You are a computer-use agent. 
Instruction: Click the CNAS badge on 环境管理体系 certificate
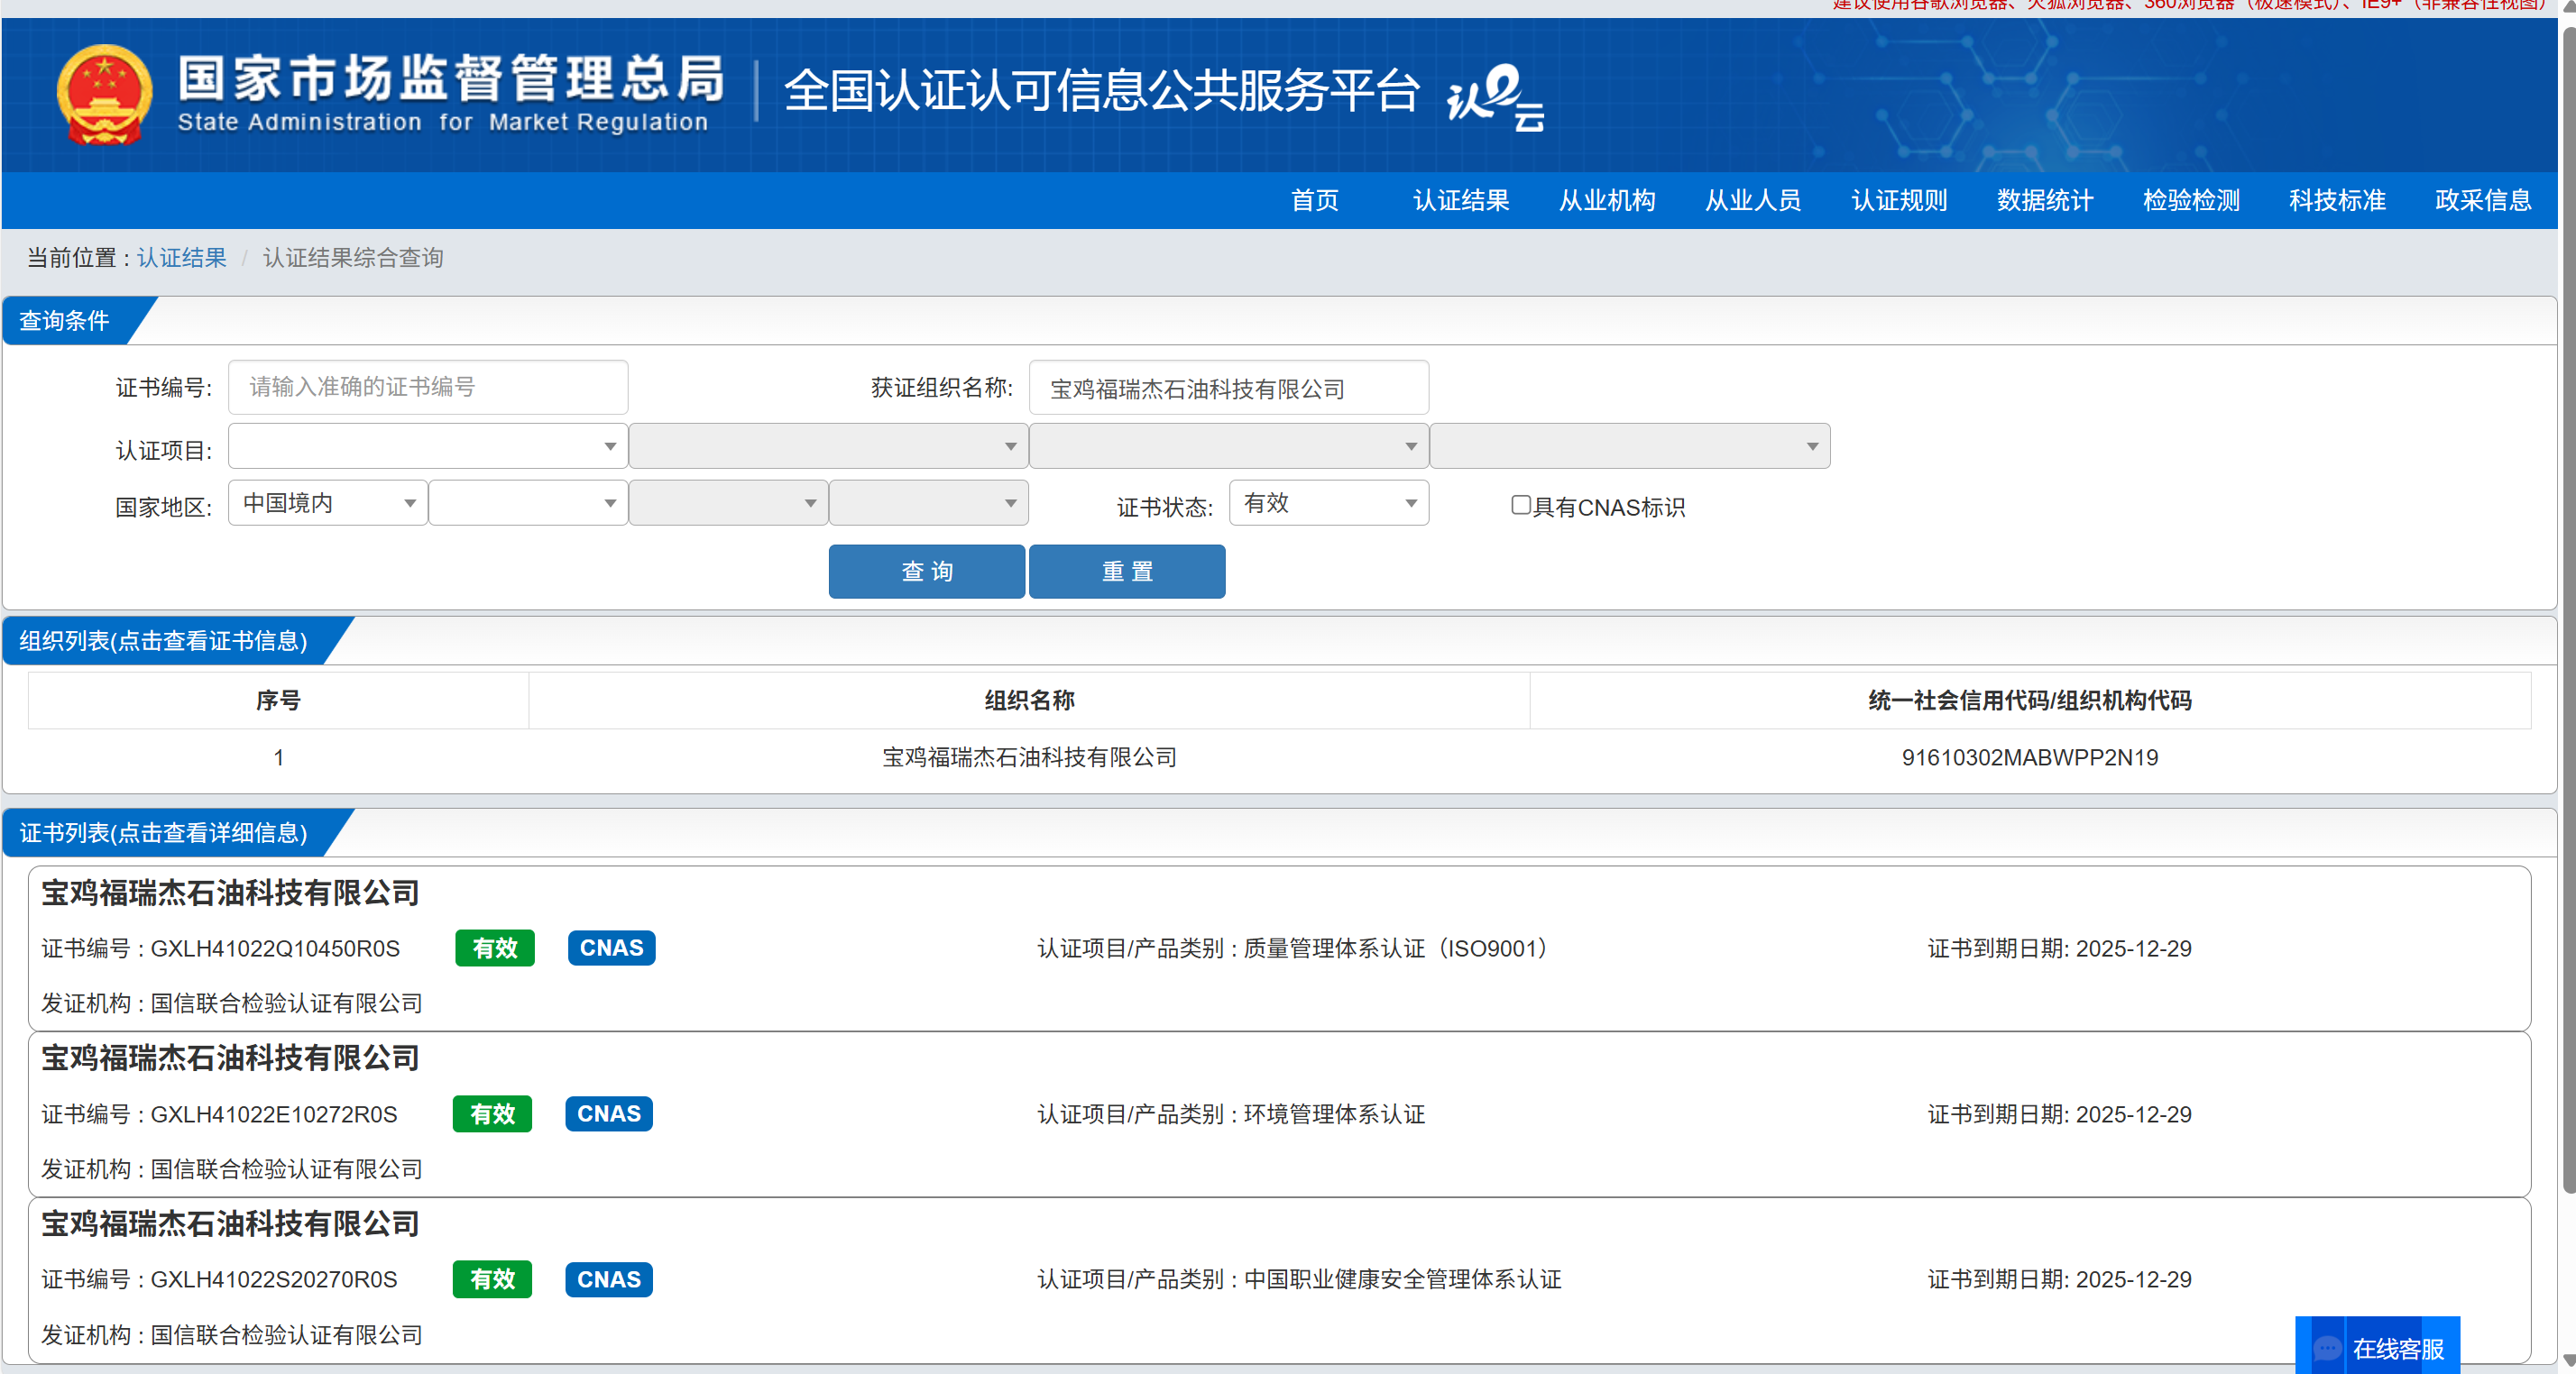point(608,1113)
